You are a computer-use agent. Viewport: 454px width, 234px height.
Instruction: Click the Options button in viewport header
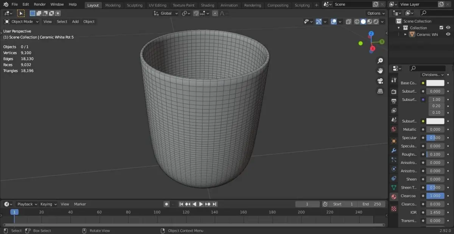(376, 13)
